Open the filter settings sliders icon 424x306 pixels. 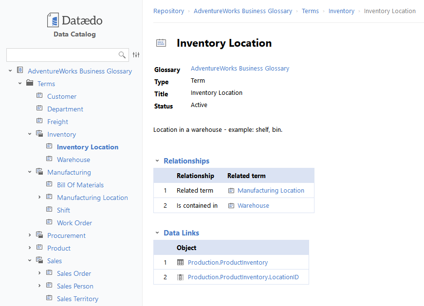pyautogui.click(x=136, y=55)
